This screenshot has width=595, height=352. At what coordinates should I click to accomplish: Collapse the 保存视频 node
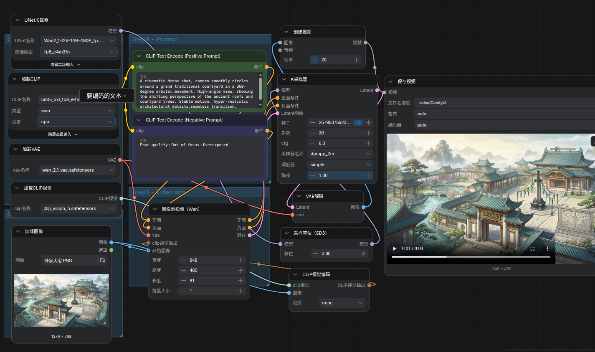pyautogui.click(x=391, y=81)
